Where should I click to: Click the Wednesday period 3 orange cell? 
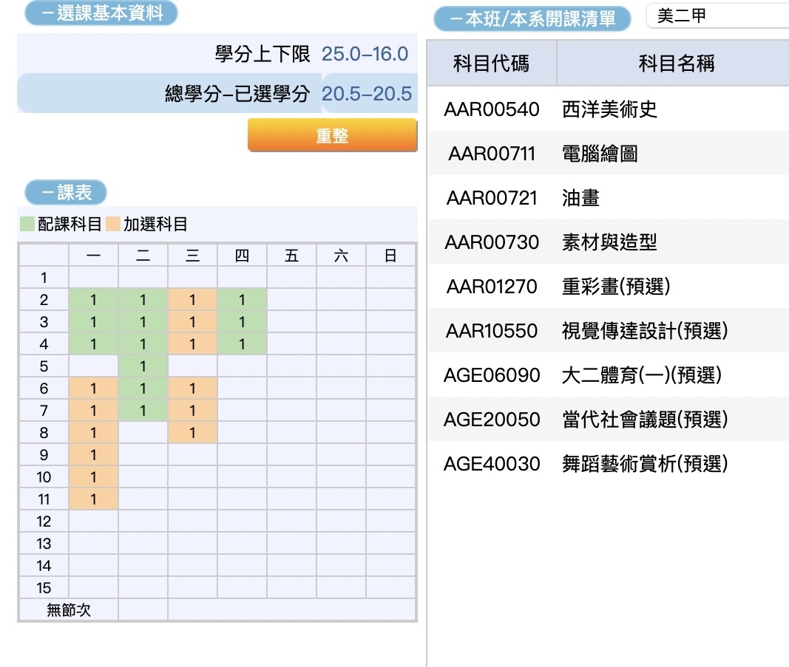192,322
